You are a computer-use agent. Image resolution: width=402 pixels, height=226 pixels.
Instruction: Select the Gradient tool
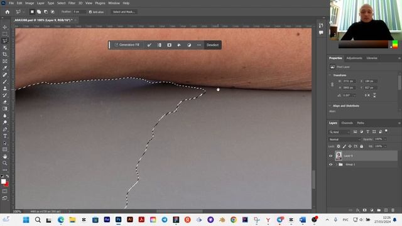(4, 109)
